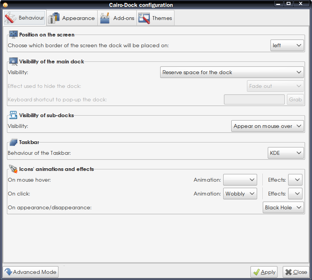Open the appearance/disappearance dropdown showing Black Hole

(x=283, y=207)
